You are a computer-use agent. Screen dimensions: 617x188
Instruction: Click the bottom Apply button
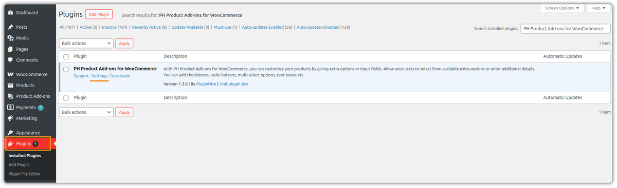pyautogui.click(x=124, y=112)
